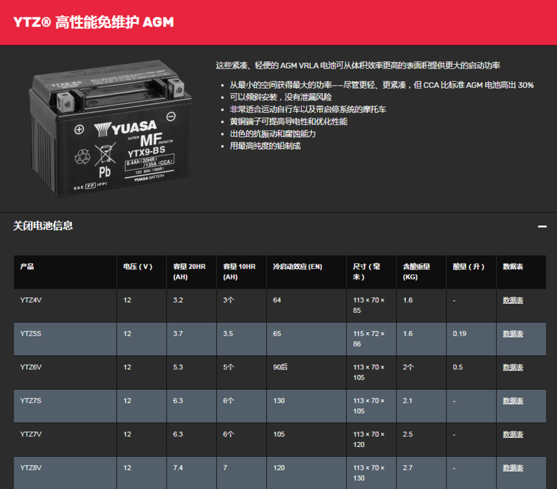Image resolution: width=557 pixels, height=489 pixels.
Task: Click the 6.3 capacity value in YTZ7V row
Action: 178,435
